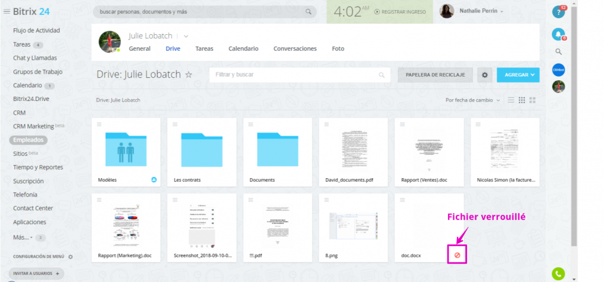The height and width of the screenshot is (282, 604).
Task: Open the Conversaciones profile tab
Action: (x=295, y=49)
